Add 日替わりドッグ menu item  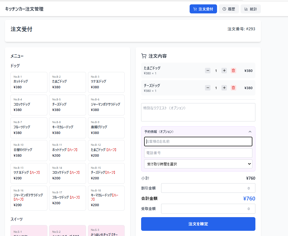pos(29,150)
